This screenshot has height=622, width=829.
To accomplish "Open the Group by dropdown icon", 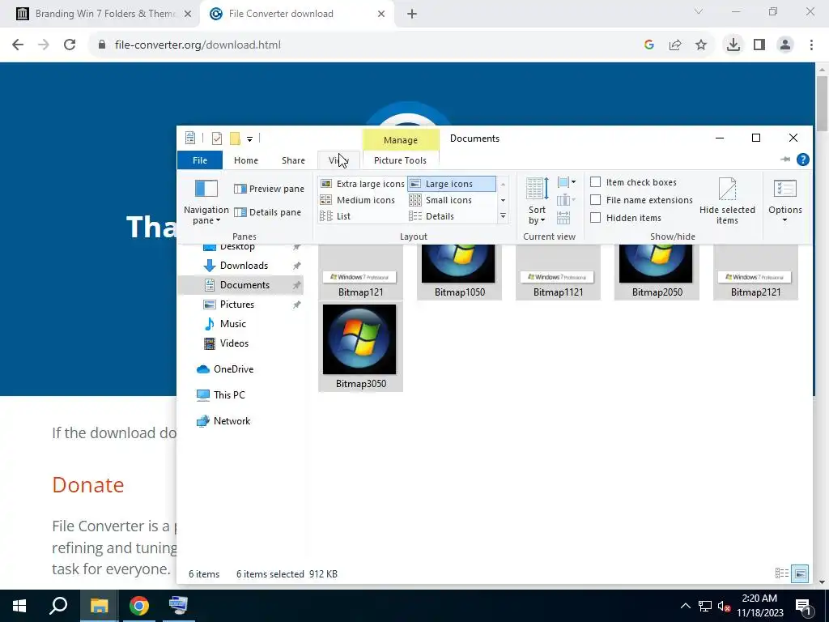I will click(x=566, y=182).
